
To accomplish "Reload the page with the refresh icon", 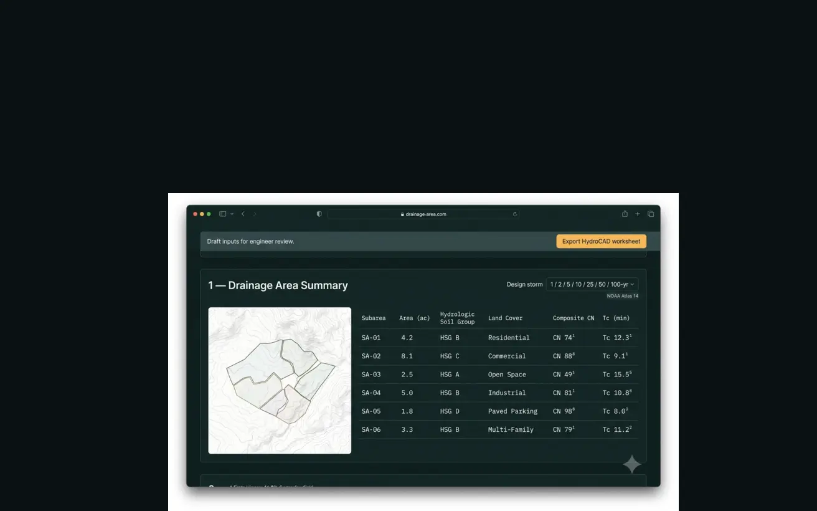I will (515, 214).
